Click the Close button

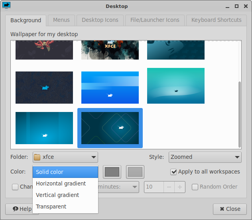(230, 209)
